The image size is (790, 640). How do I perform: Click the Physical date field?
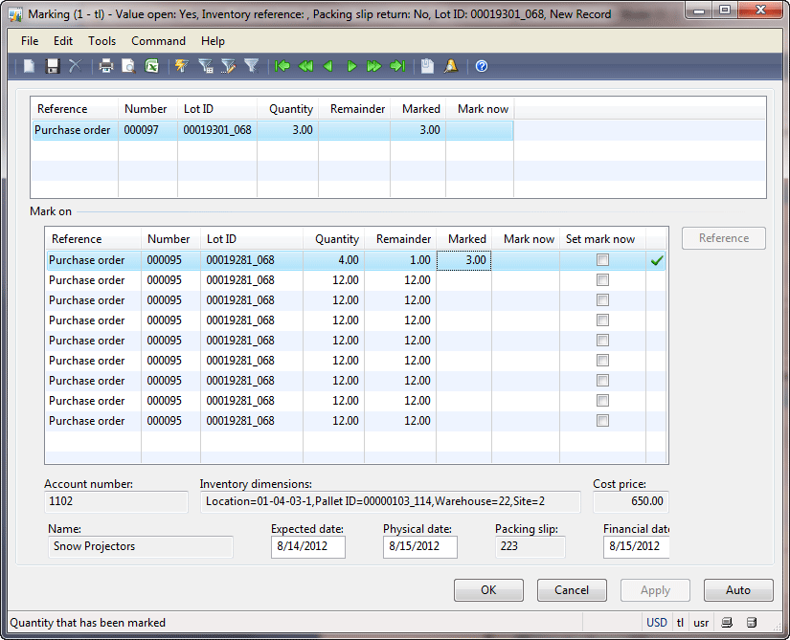tap(419, 547)
